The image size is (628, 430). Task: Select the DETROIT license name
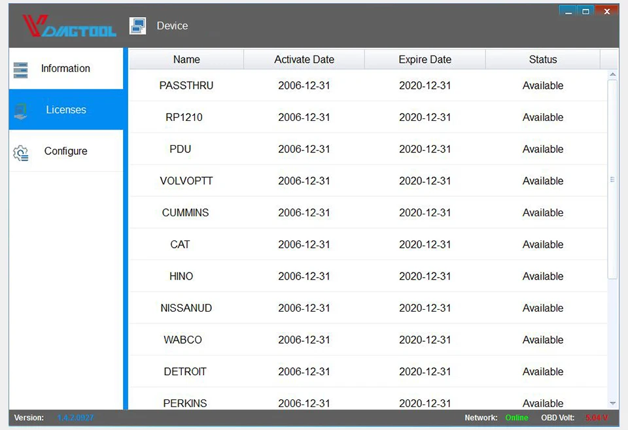pos(185,372)
